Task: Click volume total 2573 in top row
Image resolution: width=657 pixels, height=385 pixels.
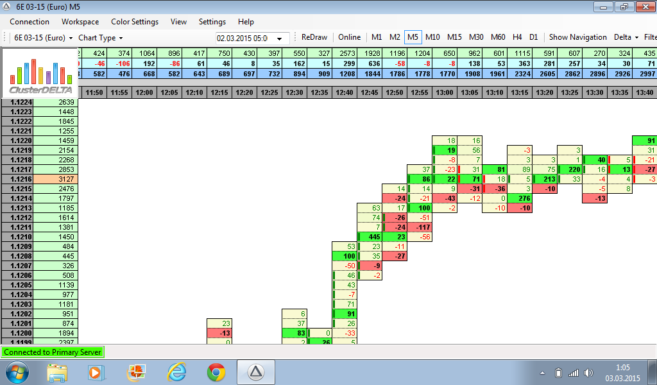Action: (x=345, y=53)
